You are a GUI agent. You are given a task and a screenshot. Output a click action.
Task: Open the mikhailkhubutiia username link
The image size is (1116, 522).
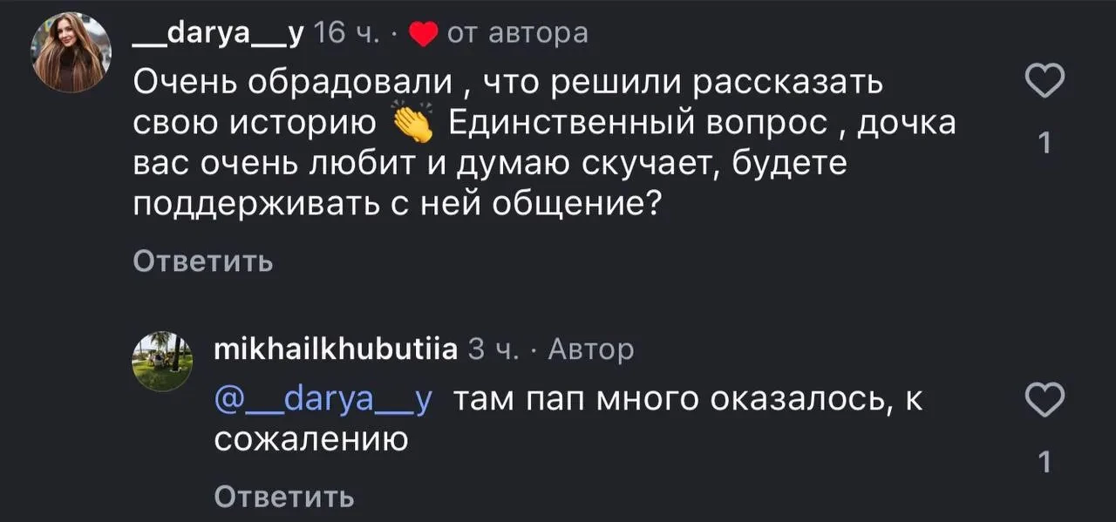click(x=336, y=349)
